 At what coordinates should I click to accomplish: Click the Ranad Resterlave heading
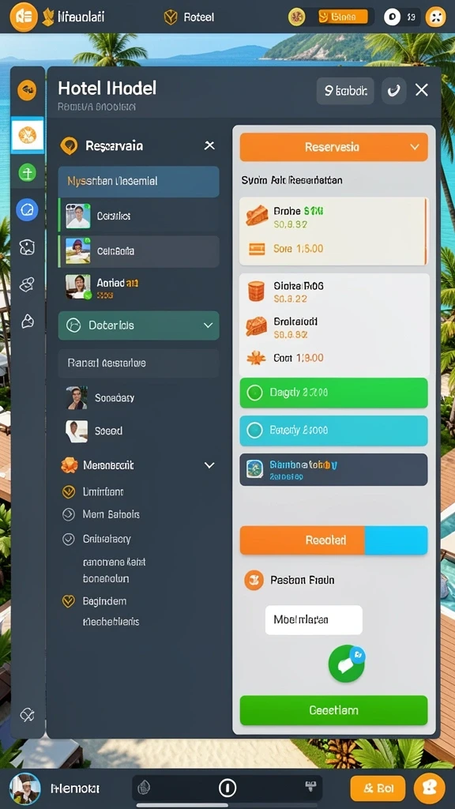(107, 363)
